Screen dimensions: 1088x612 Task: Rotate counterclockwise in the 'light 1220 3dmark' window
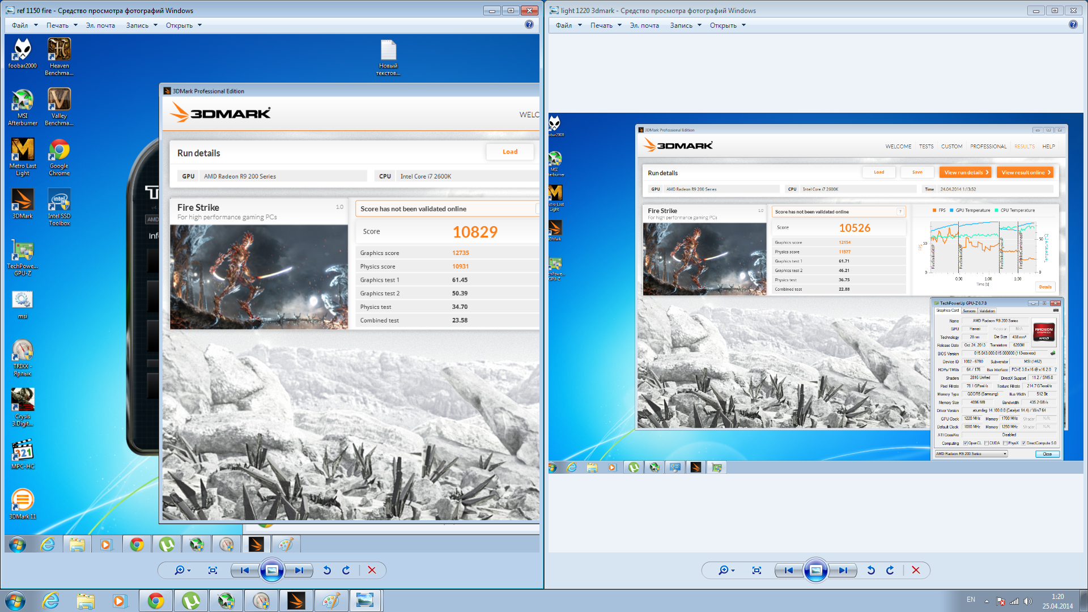(871, 570)
